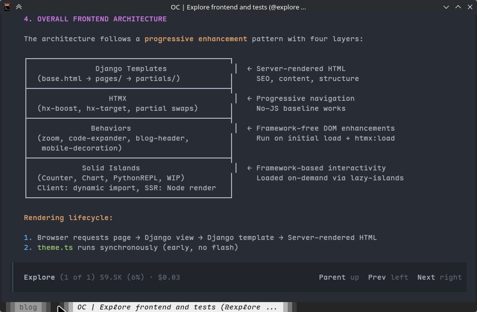Click '← Server-rendered HTML' annotation
This screenshot has height=312, width=477.
(296, 69)
